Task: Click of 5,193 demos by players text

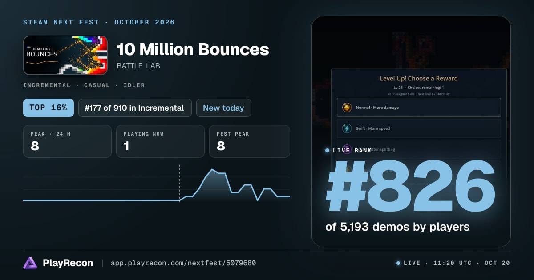Action: tap(397, 227)
